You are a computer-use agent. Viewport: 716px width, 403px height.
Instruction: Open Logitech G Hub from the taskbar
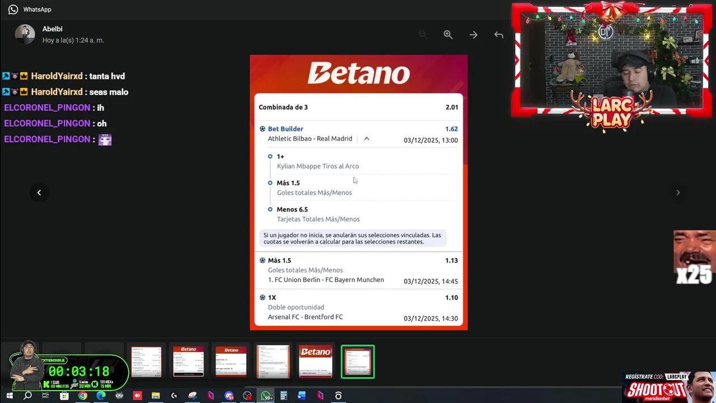point(174,396)
